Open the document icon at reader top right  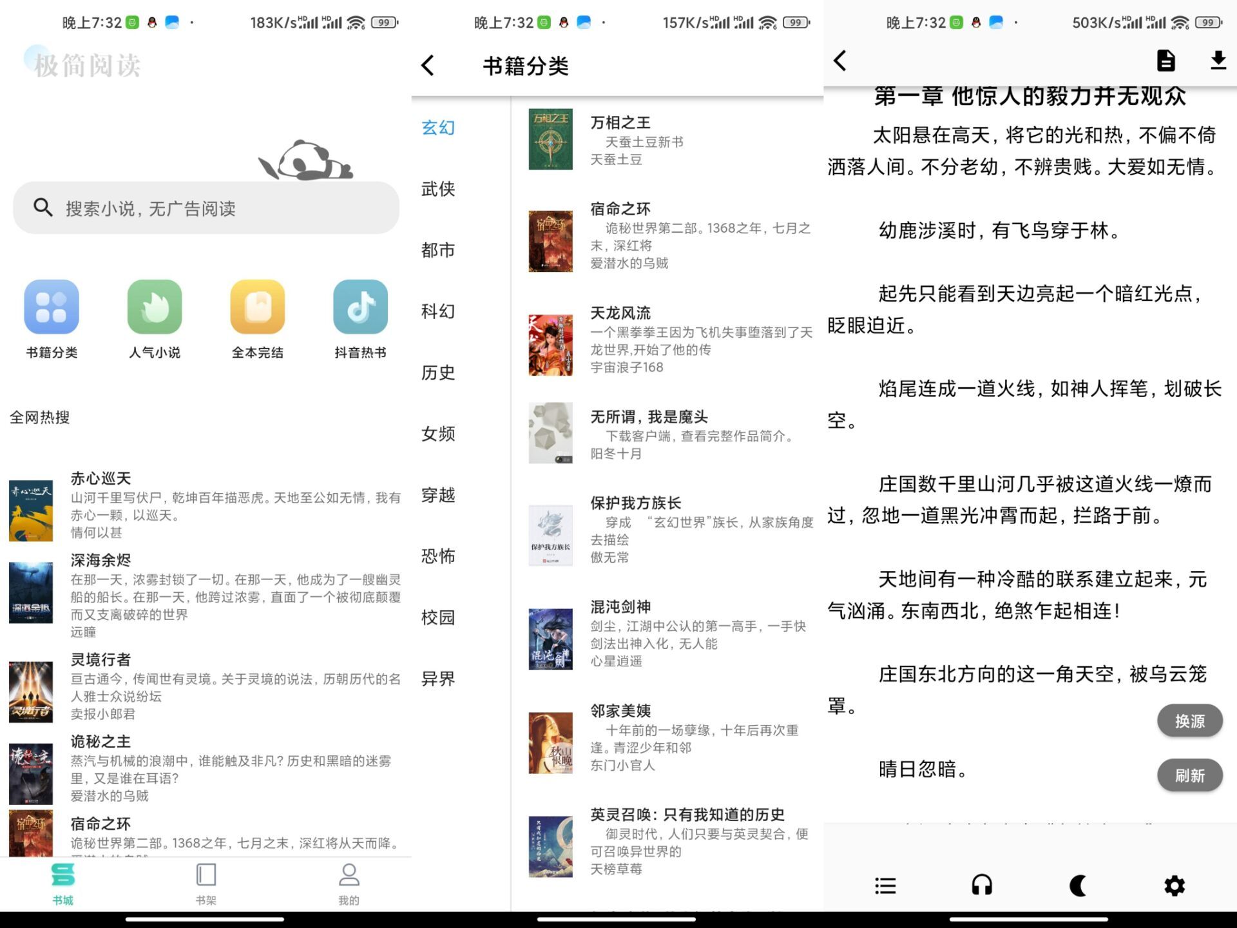point(1165,61)
